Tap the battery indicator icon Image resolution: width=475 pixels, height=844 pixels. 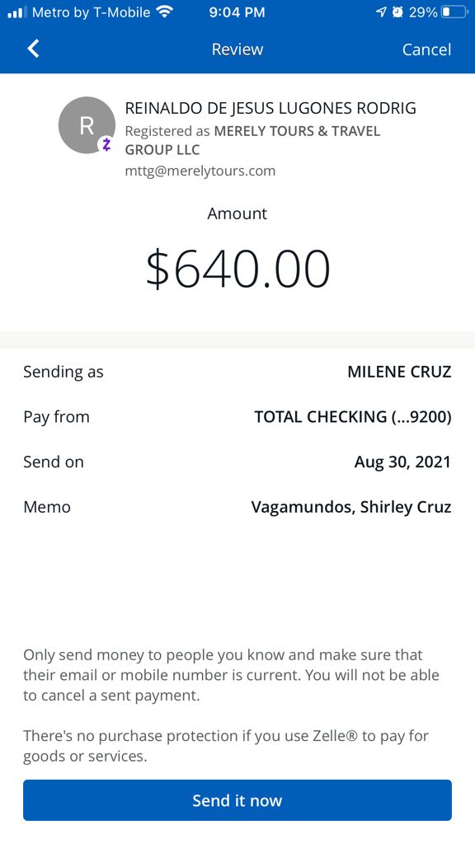[454, 12]
